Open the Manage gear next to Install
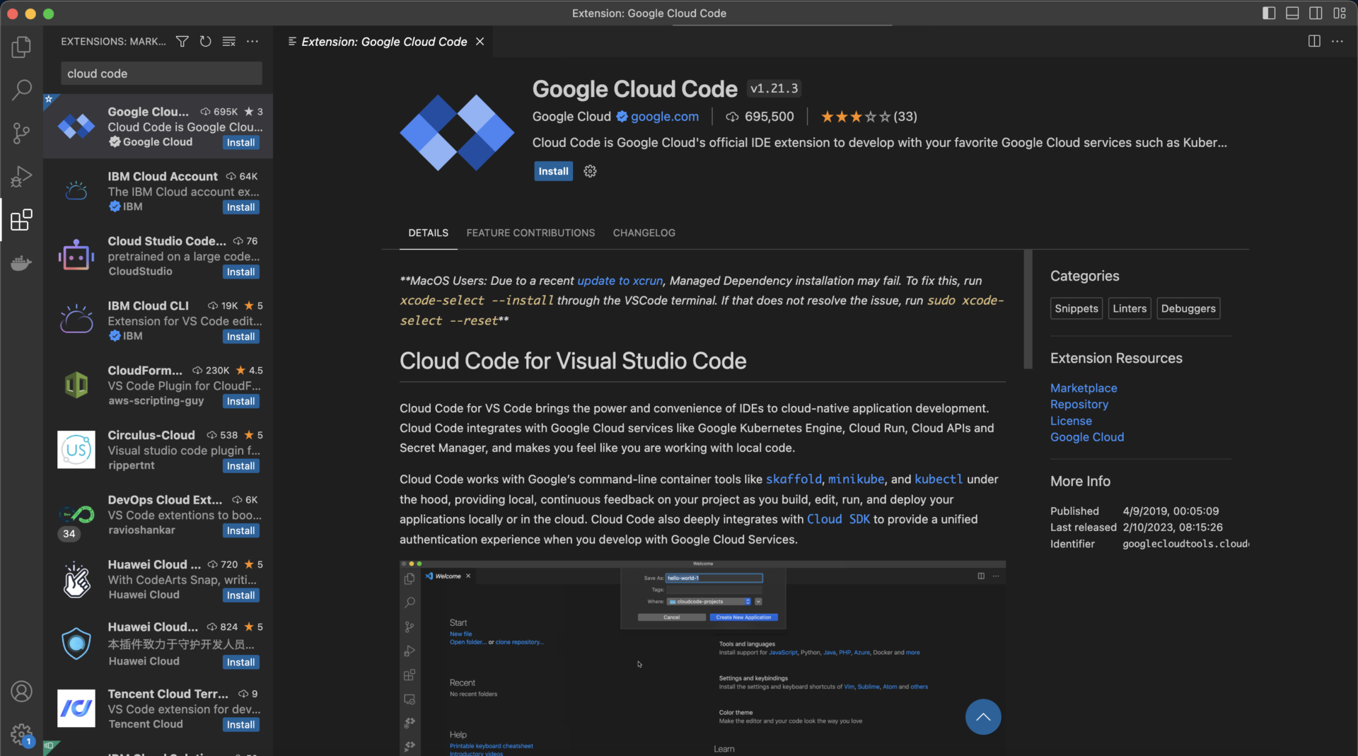 point(590,171)
